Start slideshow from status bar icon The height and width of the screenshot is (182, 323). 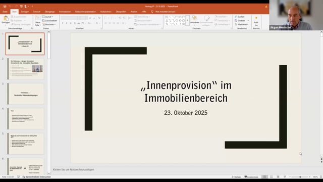(x=285, y=177)
